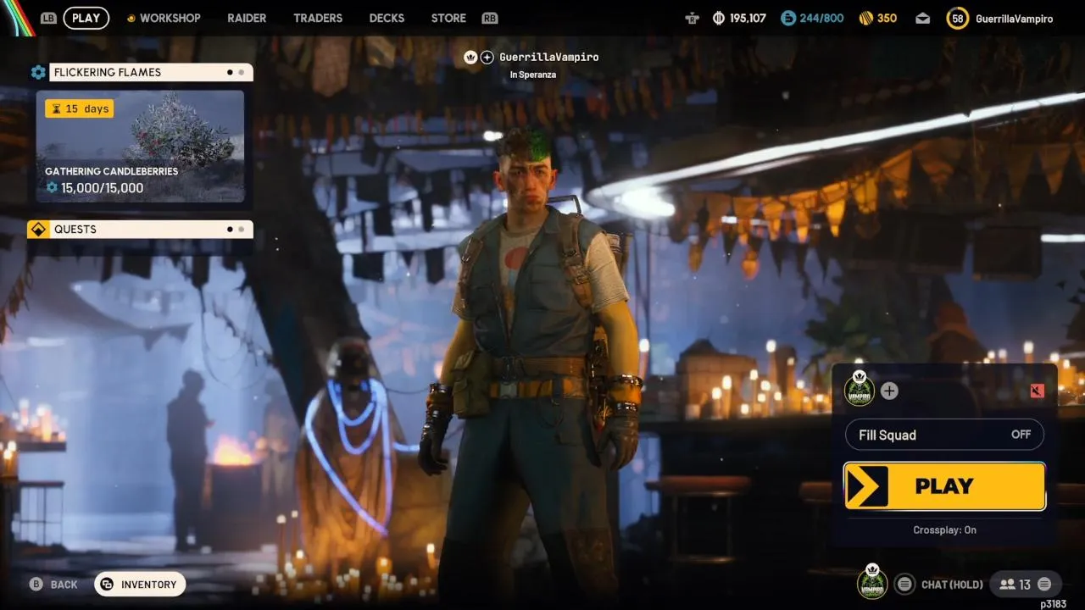Click the blue cred icon beside 244/800
This screenshot has height=610, width=1085.
point(788,18)
